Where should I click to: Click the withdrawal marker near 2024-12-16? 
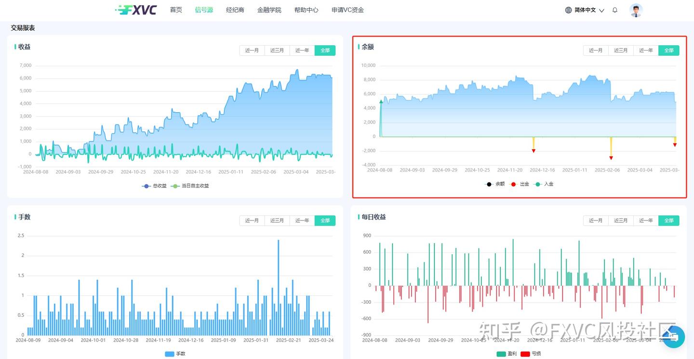point(534,151)
